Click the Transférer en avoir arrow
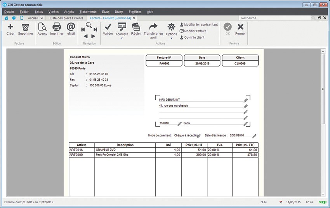 point(153,27)
